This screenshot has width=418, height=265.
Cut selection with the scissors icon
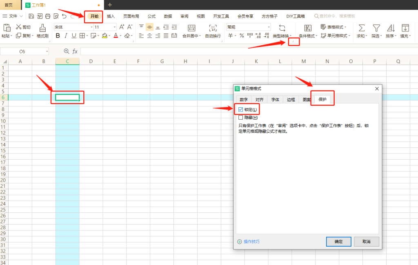pos(18,27)
